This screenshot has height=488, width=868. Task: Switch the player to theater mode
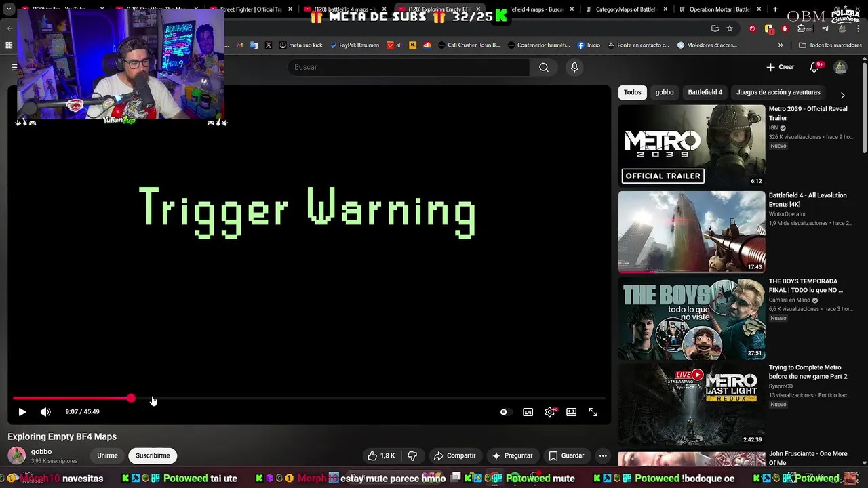coord(571,412)
